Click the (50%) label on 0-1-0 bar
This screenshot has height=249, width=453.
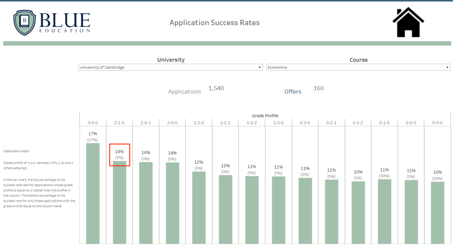click(x=385, y=176)
